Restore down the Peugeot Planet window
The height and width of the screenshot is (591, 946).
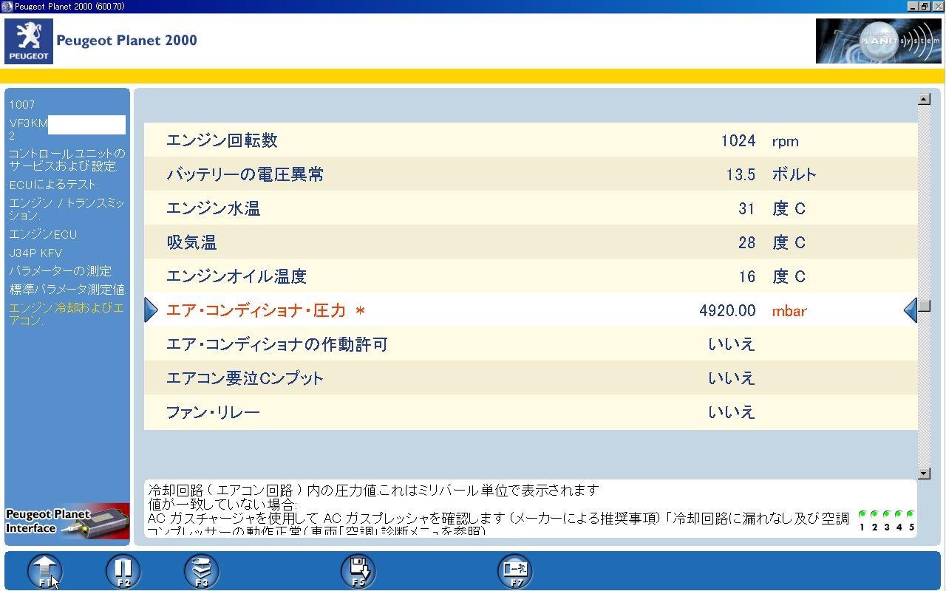click(925, 7)
